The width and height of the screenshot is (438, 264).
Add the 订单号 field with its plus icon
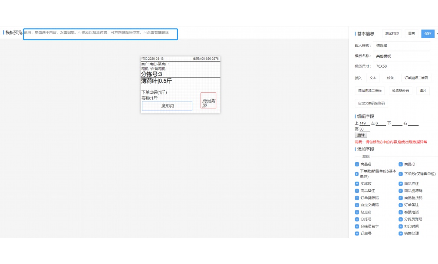(357, 233)
